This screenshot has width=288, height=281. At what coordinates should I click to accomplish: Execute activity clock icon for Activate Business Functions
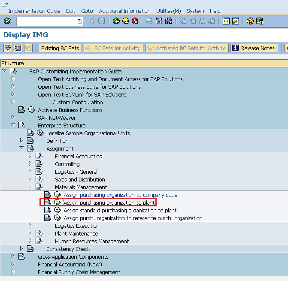pos(32,110)
